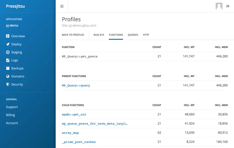
Task: Click the Deploy rocket icon
Action: point(8,44)
